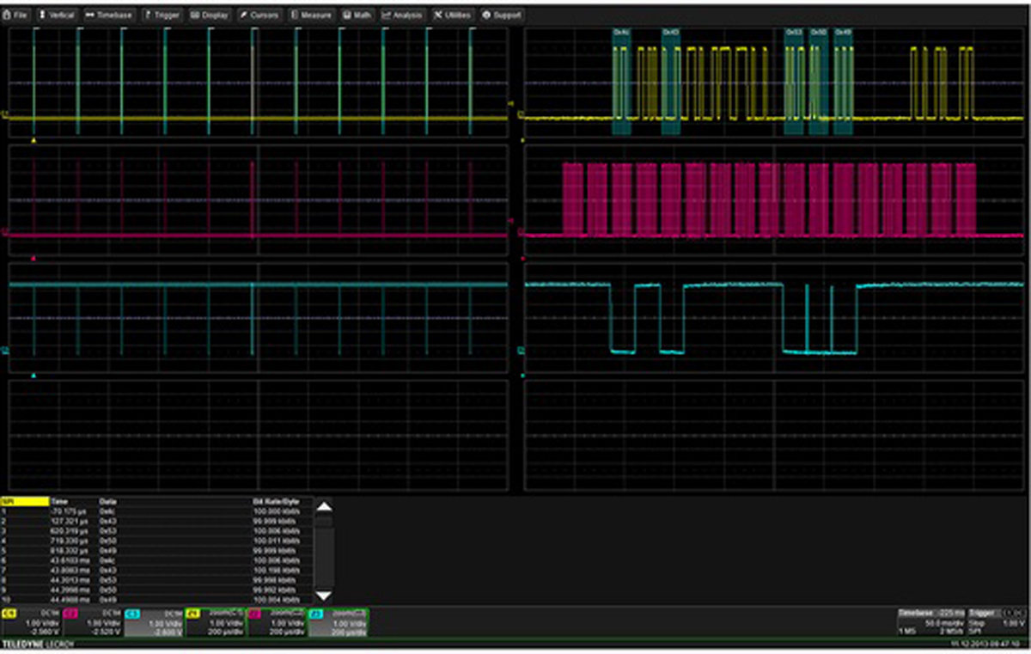Open the Vertical menu
The image size is (1031, 654).
[58, 15]
